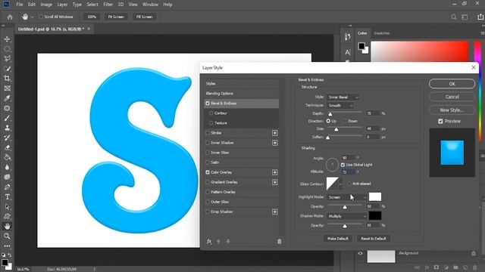Click the Make Default button
485x272 pixels.
[338, 239]
